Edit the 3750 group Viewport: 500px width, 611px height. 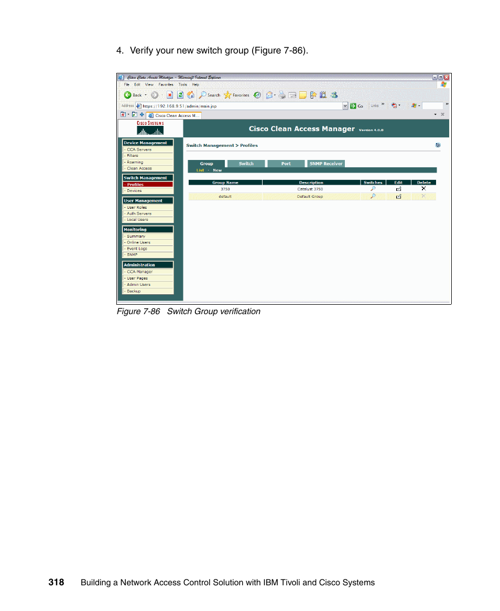pyautogui.click(x=398, y=189)
